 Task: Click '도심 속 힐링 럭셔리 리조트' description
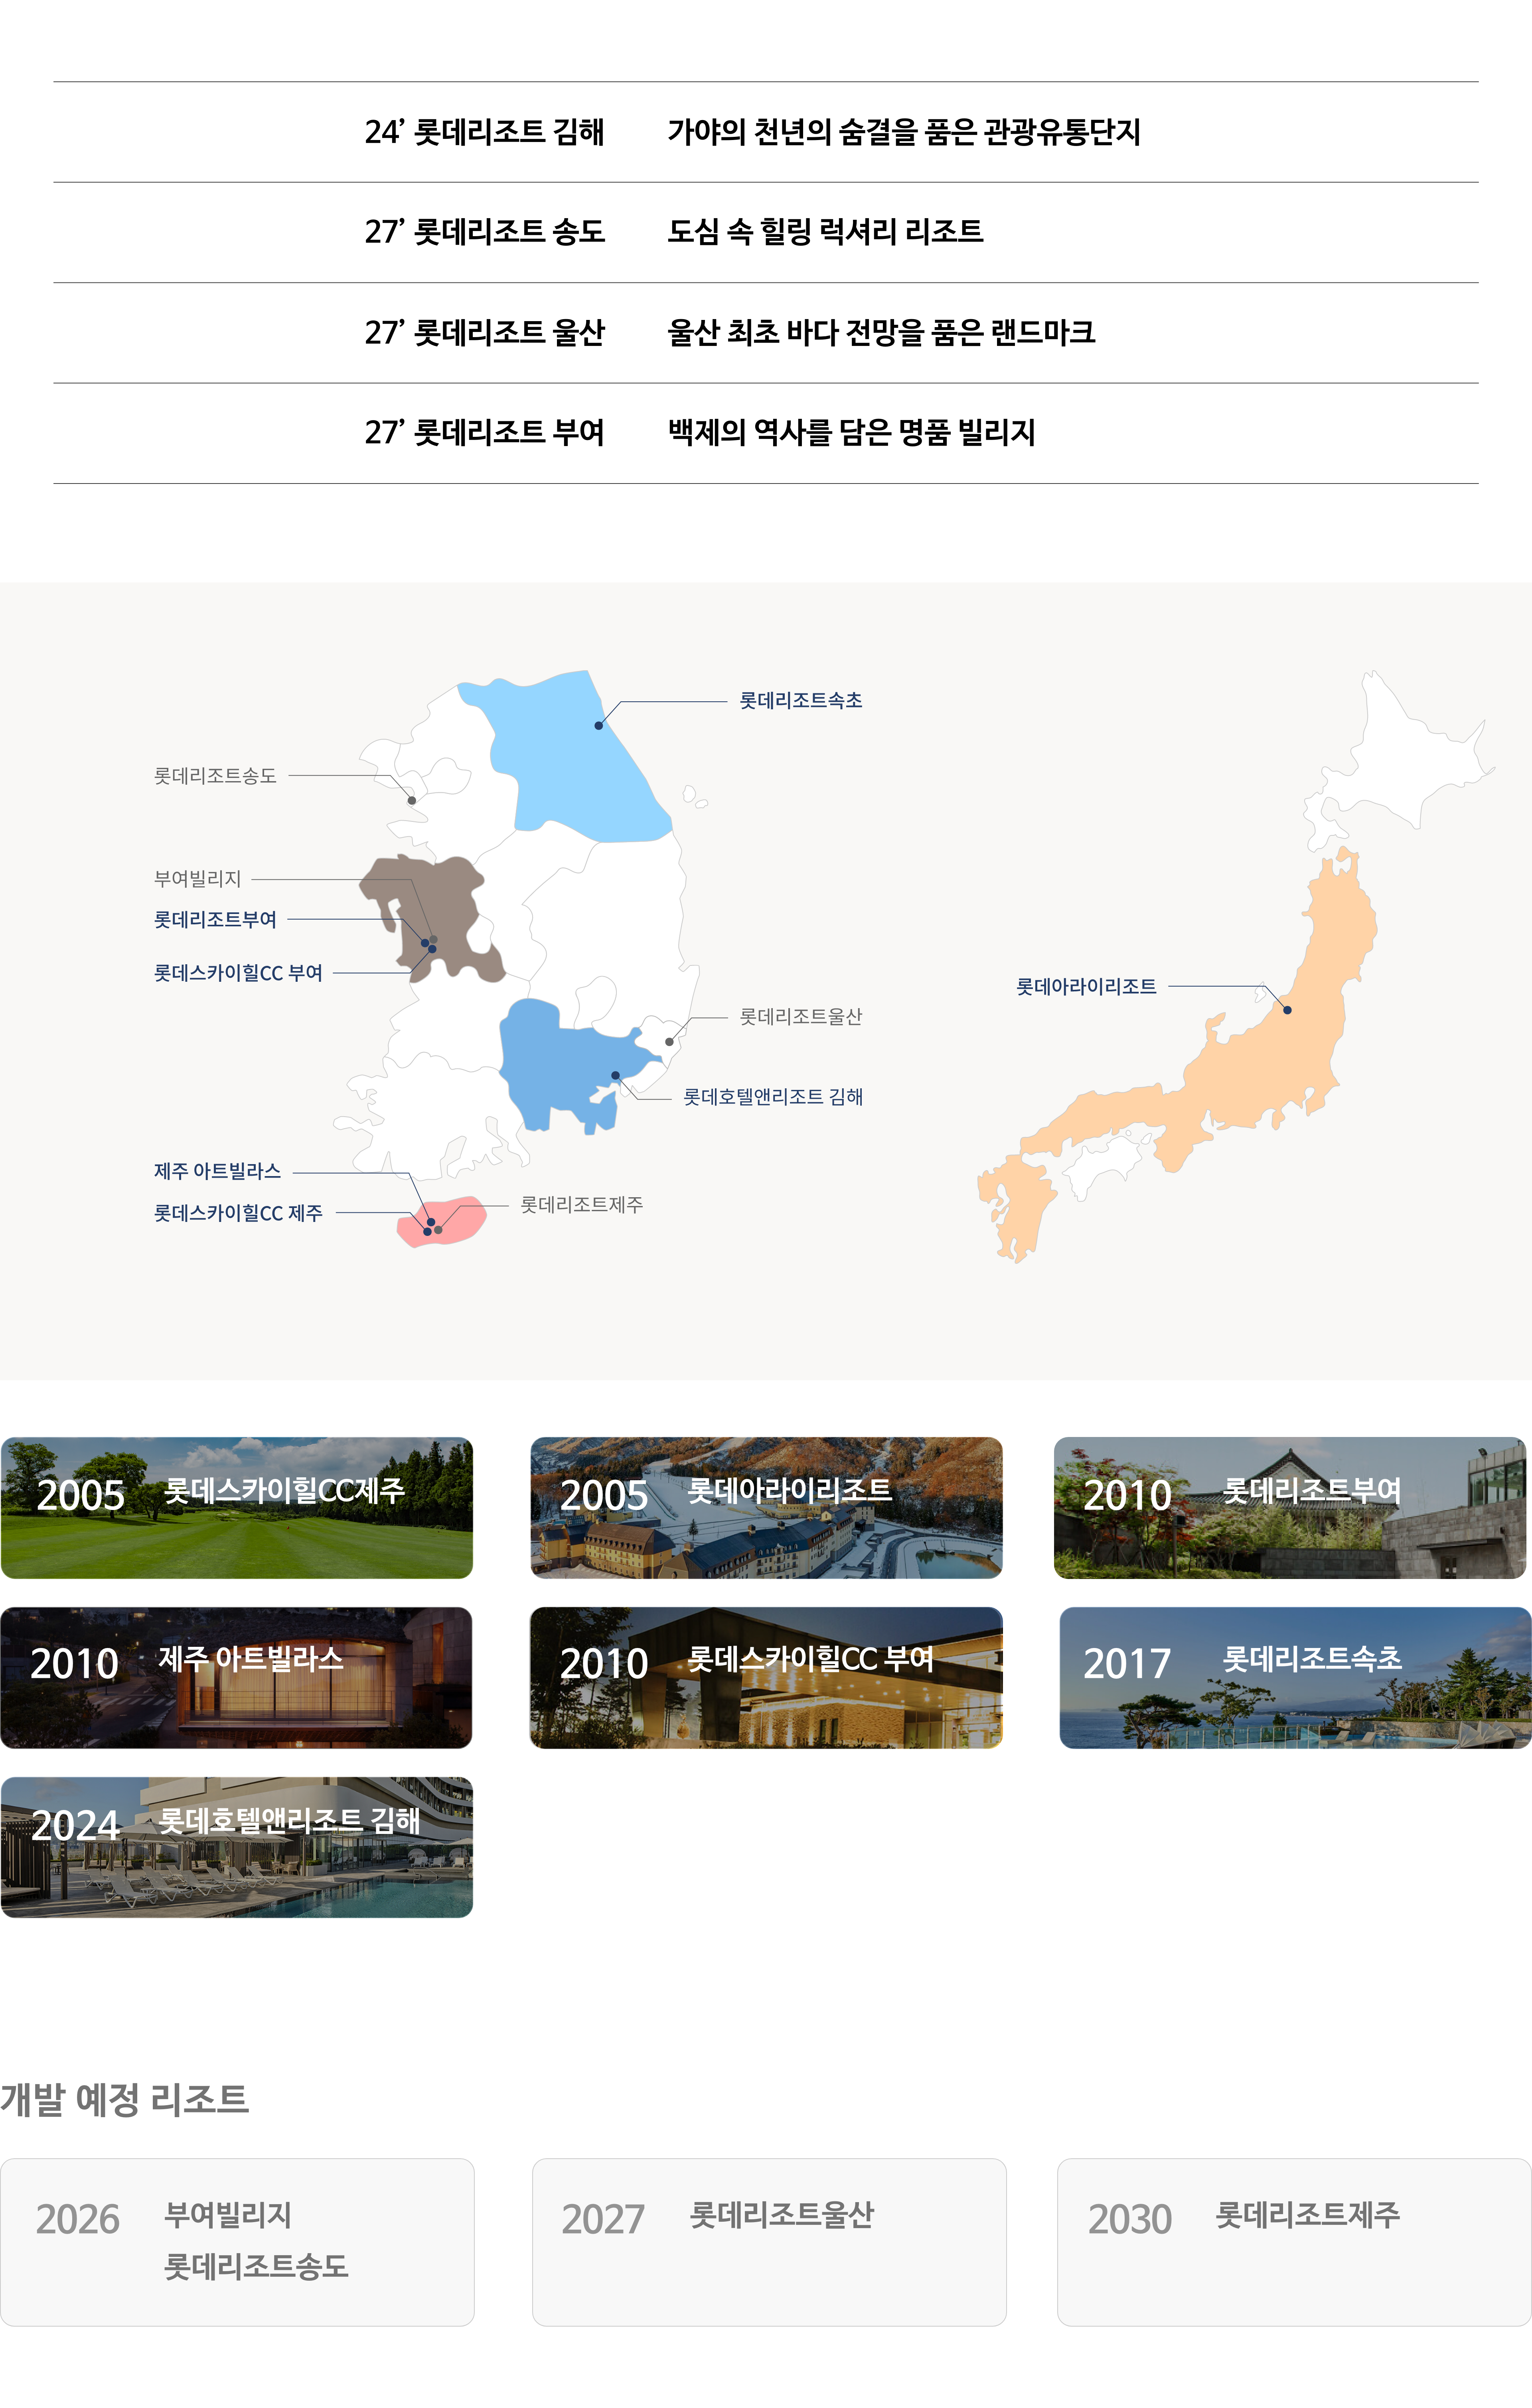pos(825,232)
